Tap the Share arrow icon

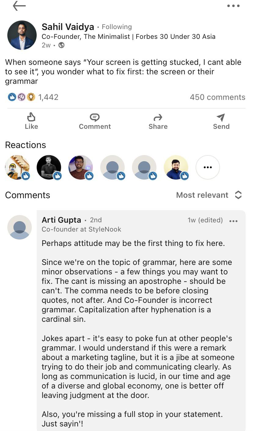pyautogui.click(x=158, y=117)
